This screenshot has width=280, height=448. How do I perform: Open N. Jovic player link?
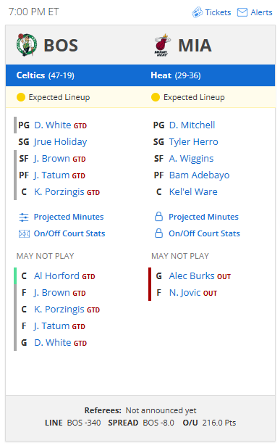[x=184, y=293]
